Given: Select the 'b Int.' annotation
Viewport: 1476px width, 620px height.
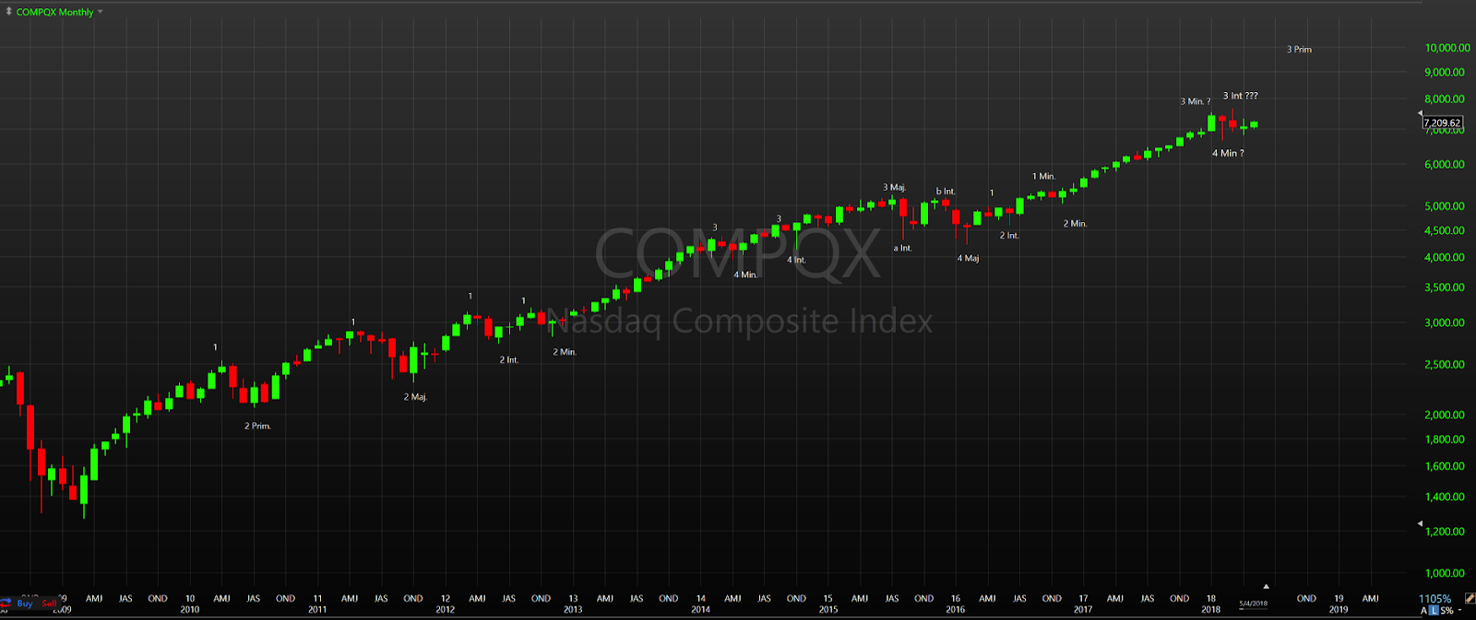Looking at the screenshot, I should point(946,192).
